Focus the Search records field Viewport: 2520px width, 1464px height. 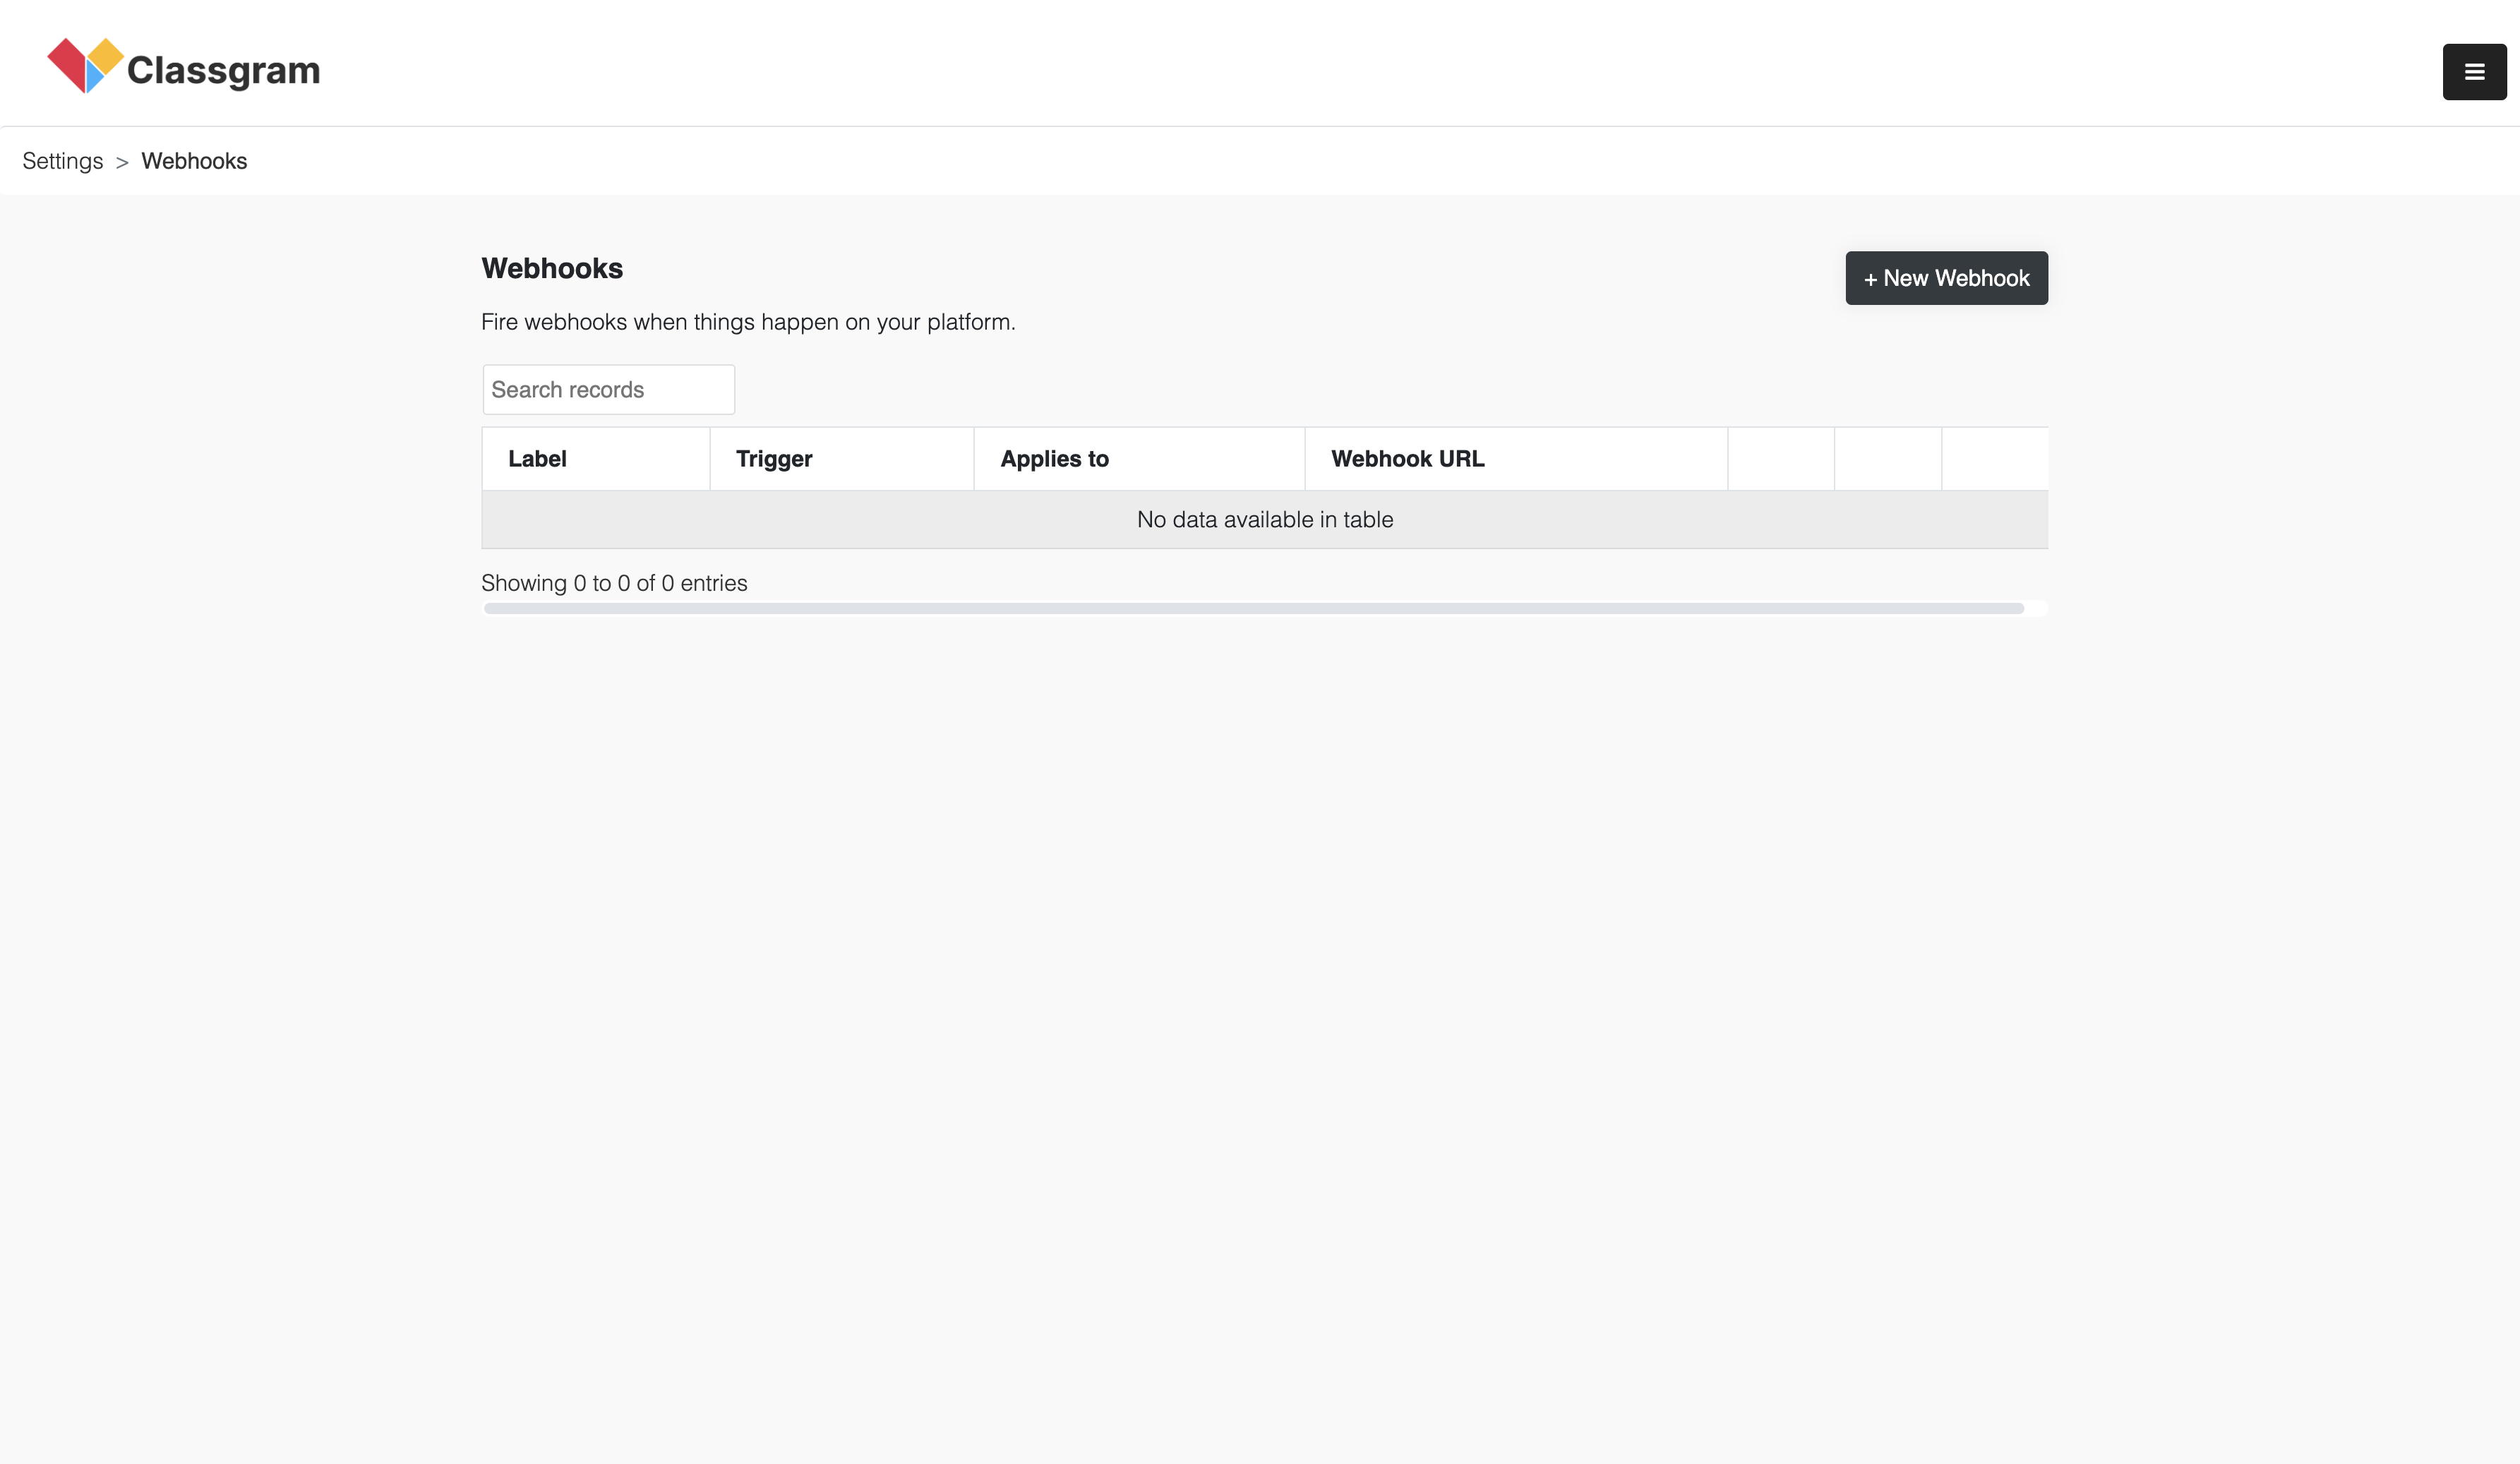[x=608, y=389]
